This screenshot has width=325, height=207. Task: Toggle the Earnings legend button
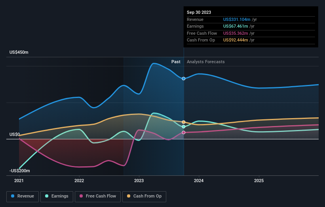click(57, 196)
